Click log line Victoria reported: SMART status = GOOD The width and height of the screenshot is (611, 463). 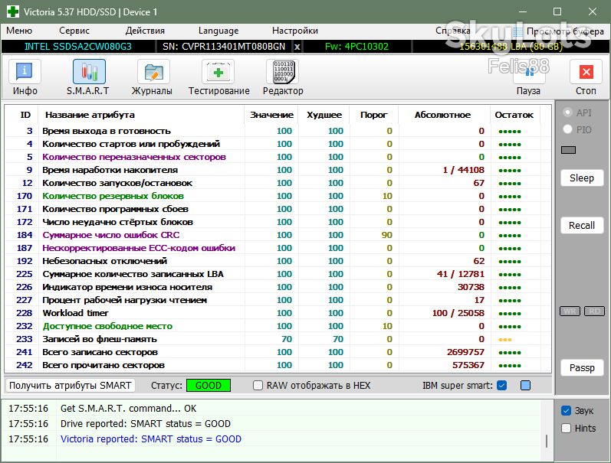pyautogui.click(x=151, y=439)
